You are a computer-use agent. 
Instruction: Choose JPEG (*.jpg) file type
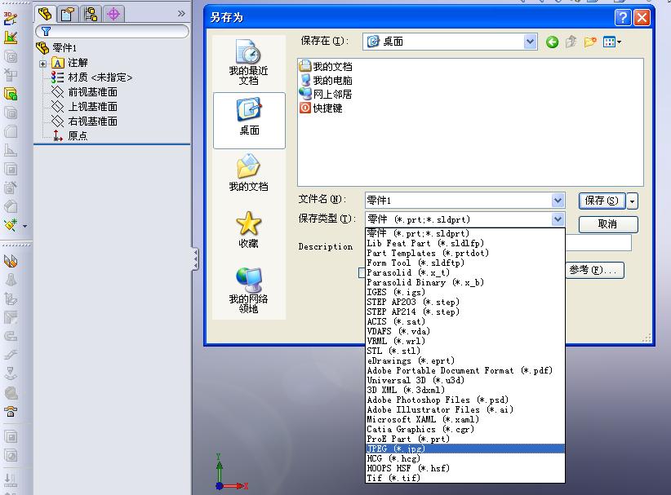pyautogui.click(x=465, y=449)
